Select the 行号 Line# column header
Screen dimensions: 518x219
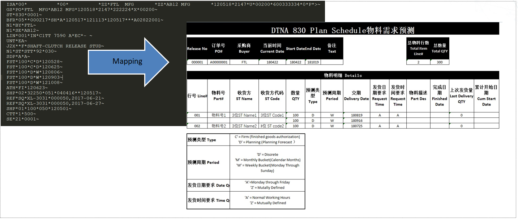[x=197, y=96]
